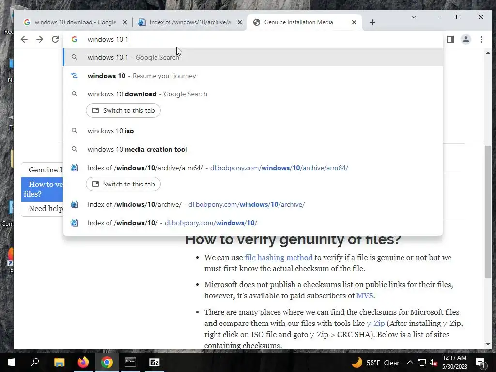Open Chrome side panel icon

pos(450,39)
